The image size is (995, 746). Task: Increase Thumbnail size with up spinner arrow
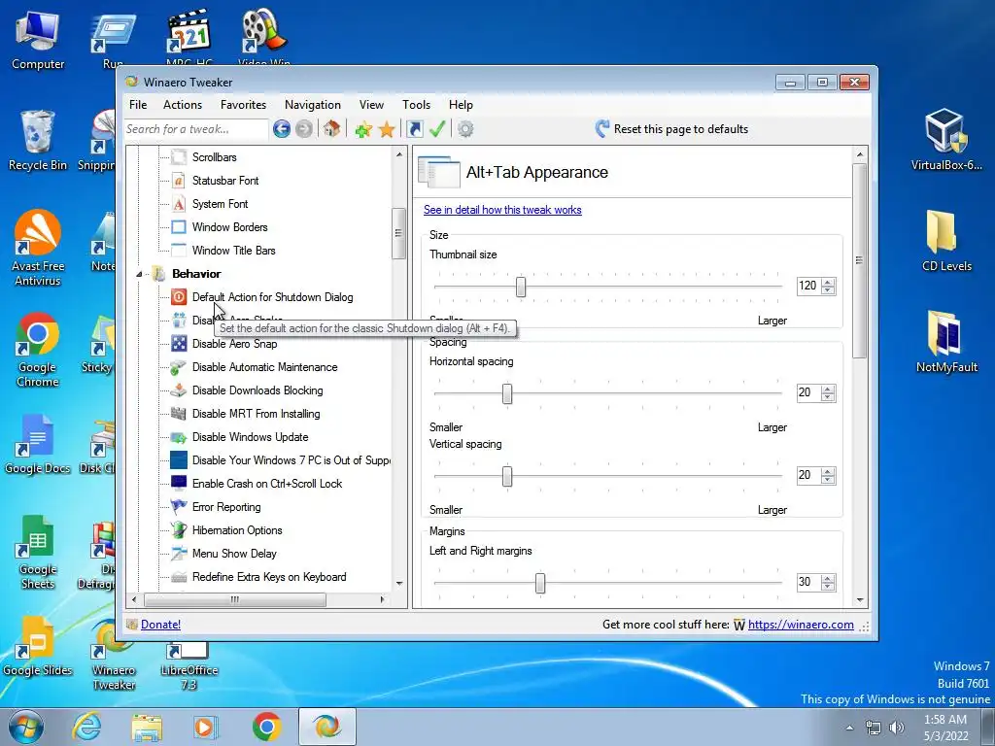828,282
